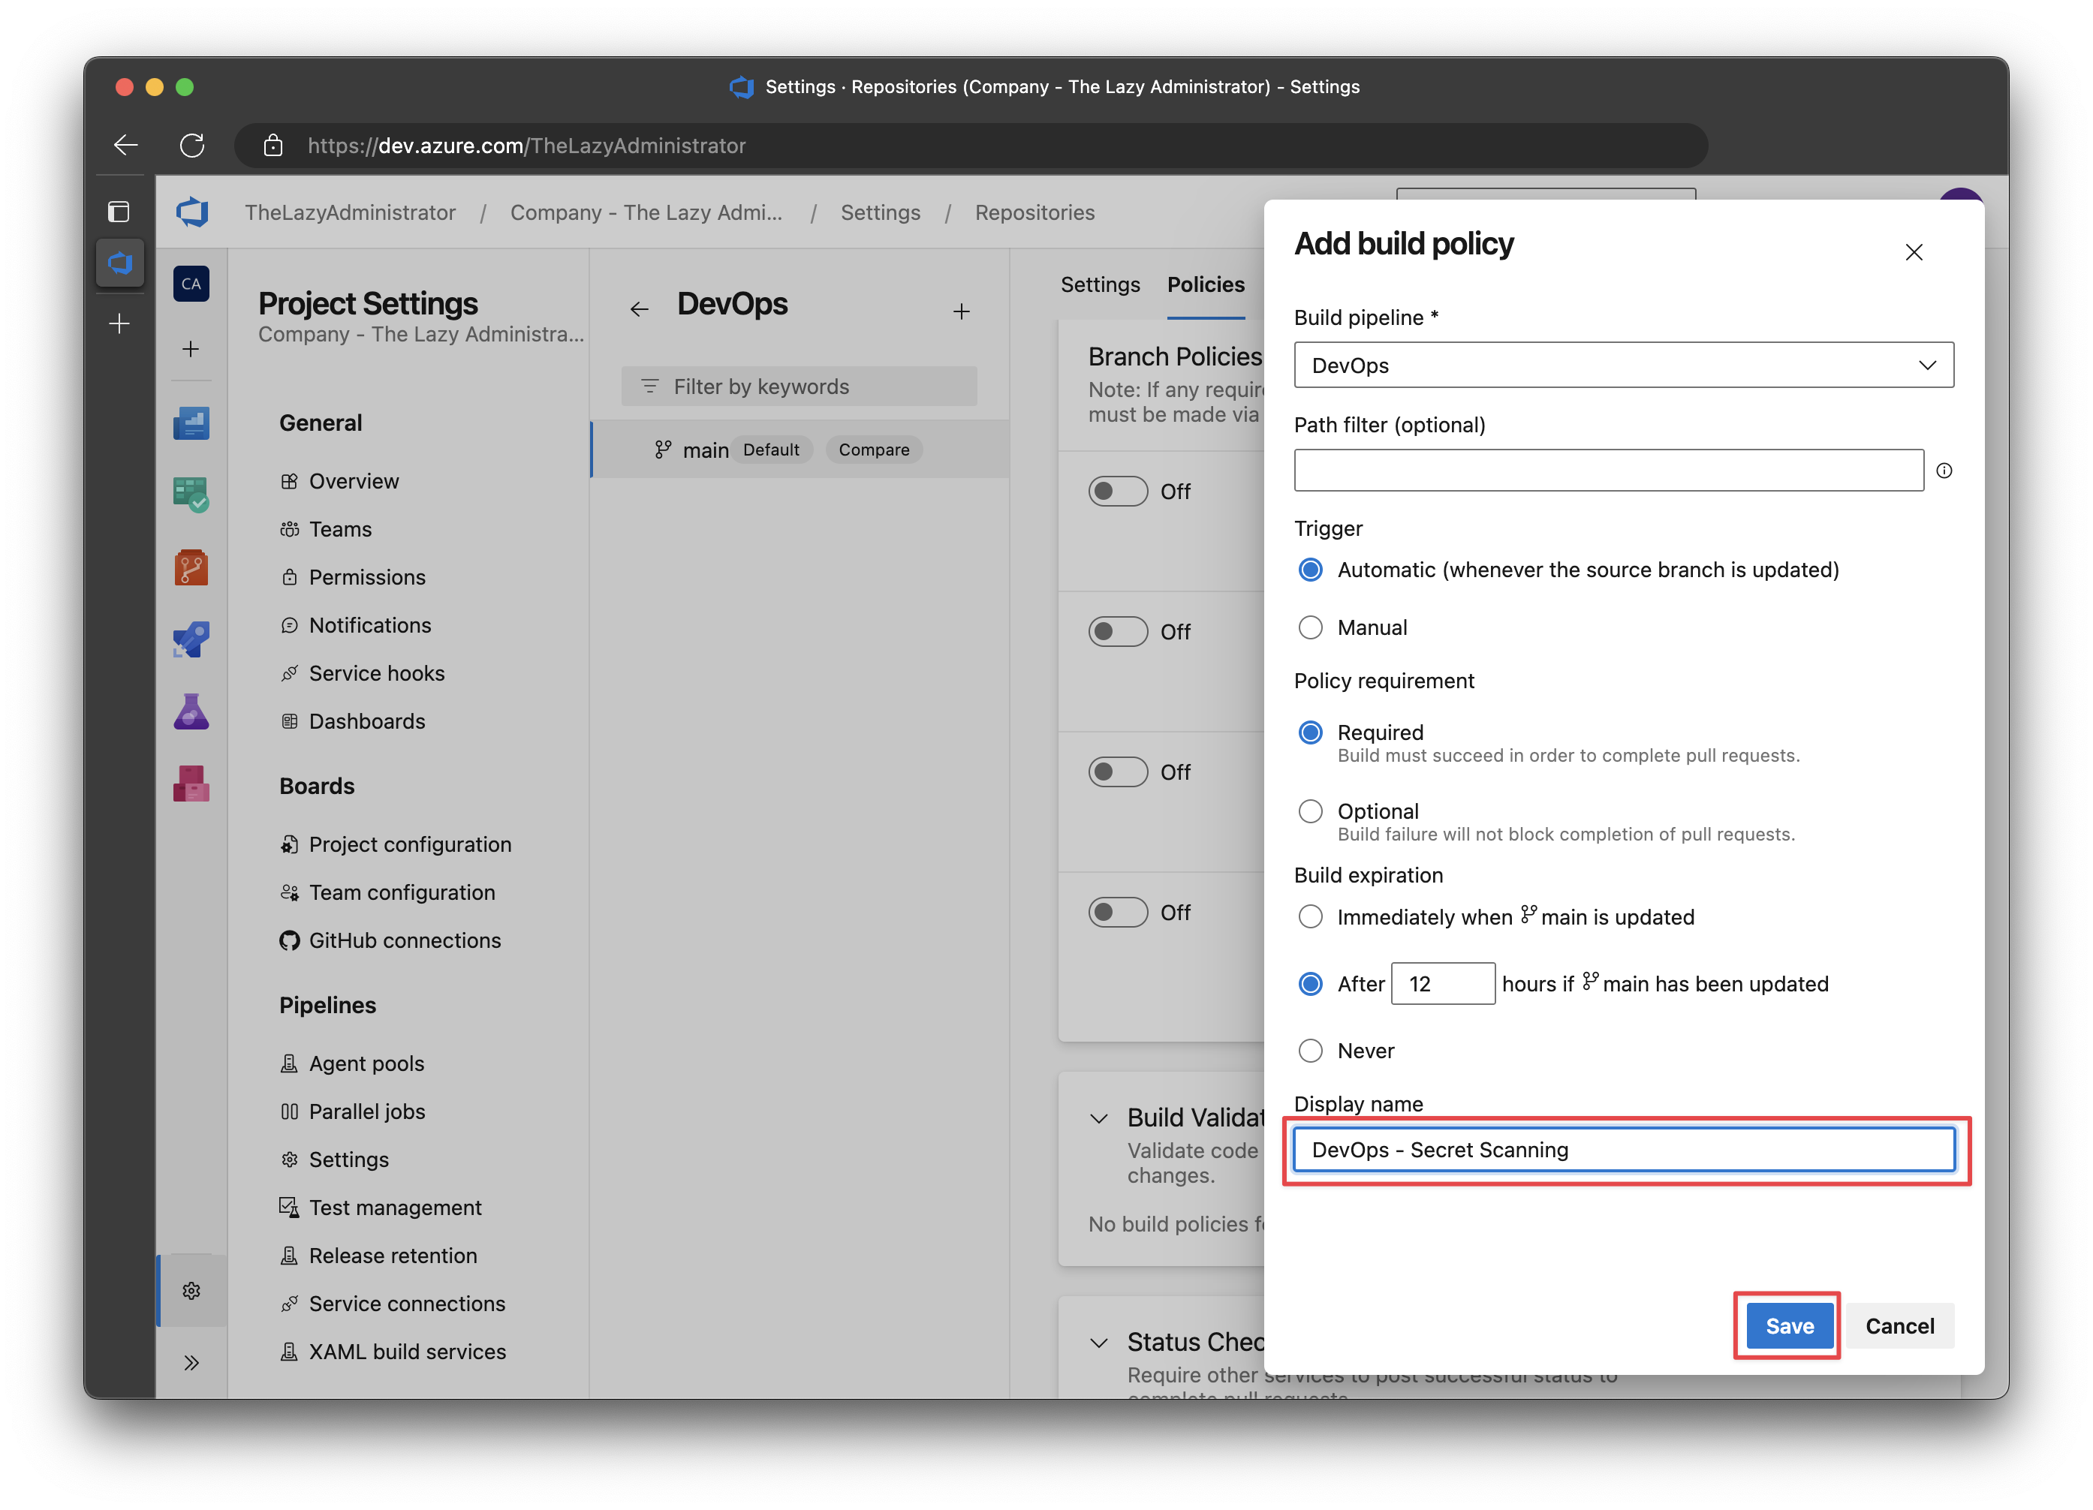The image size is (2093, 1510).
Task: Open the Artifacts package icon
Action: pos(191,784)
